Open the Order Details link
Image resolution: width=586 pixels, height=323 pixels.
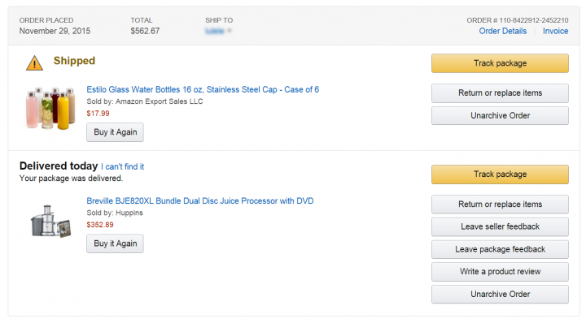503,31
